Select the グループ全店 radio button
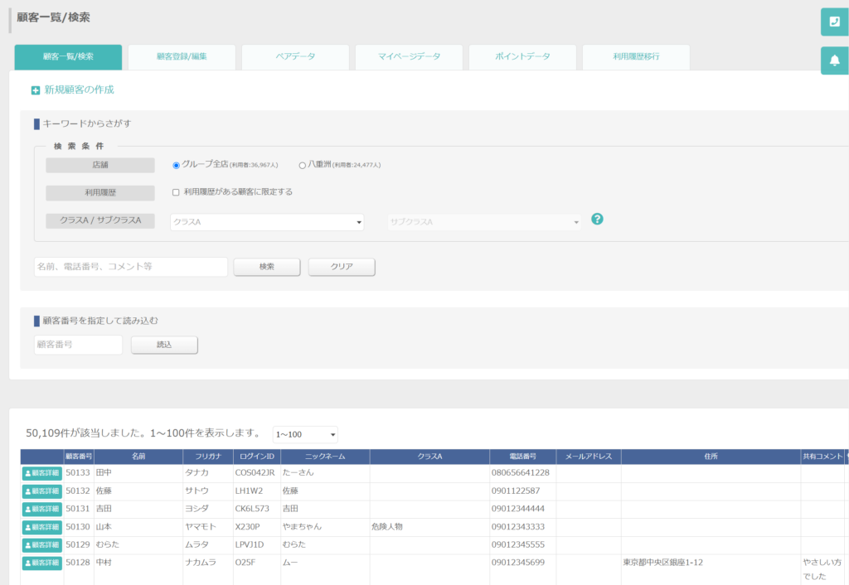Image resolution: width=849 pixels, height=585 pixels. [176, 166]
